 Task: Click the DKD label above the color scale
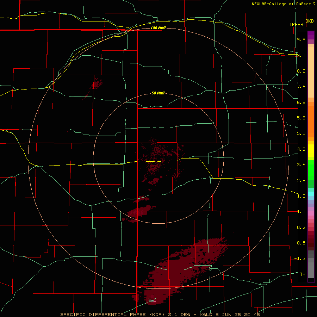point(310,21)
